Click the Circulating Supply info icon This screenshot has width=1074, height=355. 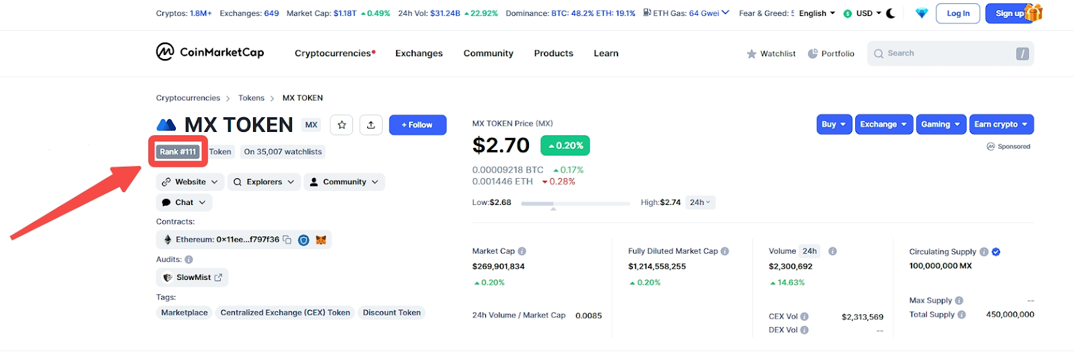point(984,252)
